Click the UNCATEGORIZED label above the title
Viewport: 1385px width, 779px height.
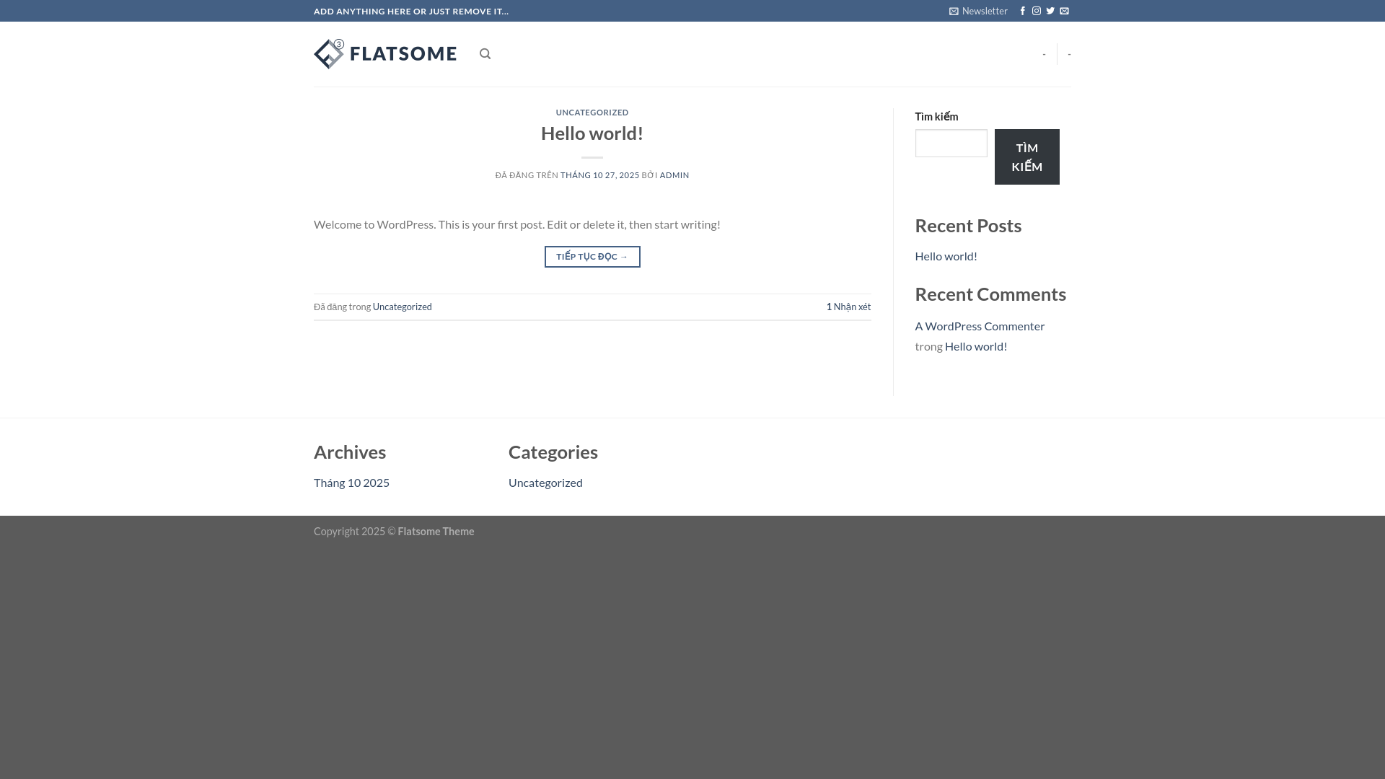click(592, 113)
